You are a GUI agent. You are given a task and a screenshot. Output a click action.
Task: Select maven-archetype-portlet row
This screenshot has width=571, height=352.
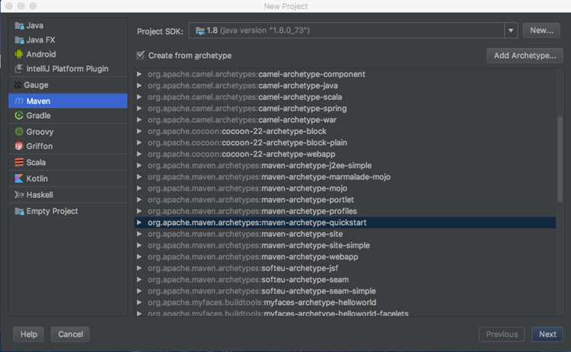coord(345,200)
